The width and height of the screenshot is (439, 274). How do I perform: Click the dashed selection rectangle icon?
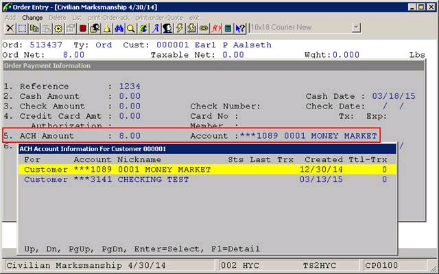pos(22,28)
